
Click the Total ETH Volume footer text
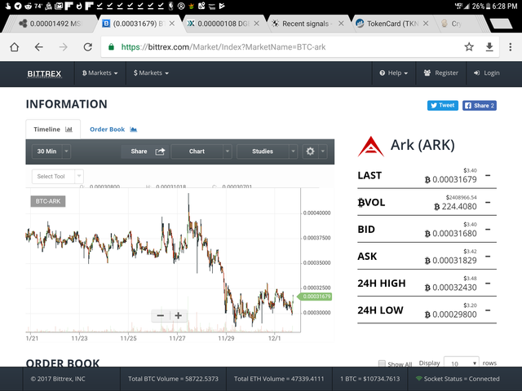[279, 379]
